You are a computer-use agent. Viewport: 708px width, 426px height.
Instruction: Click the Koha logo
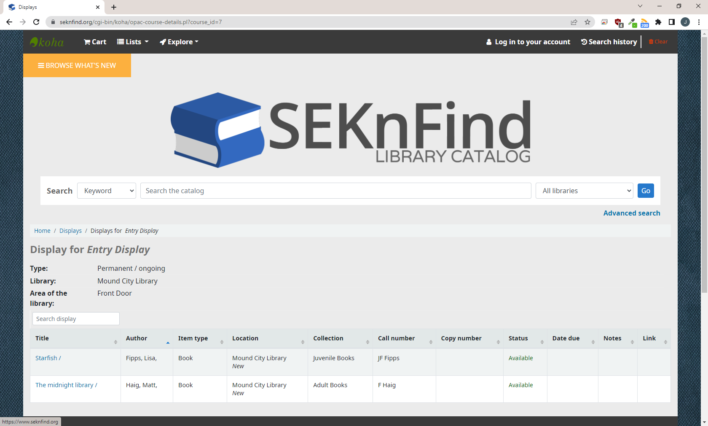(47, 42)
